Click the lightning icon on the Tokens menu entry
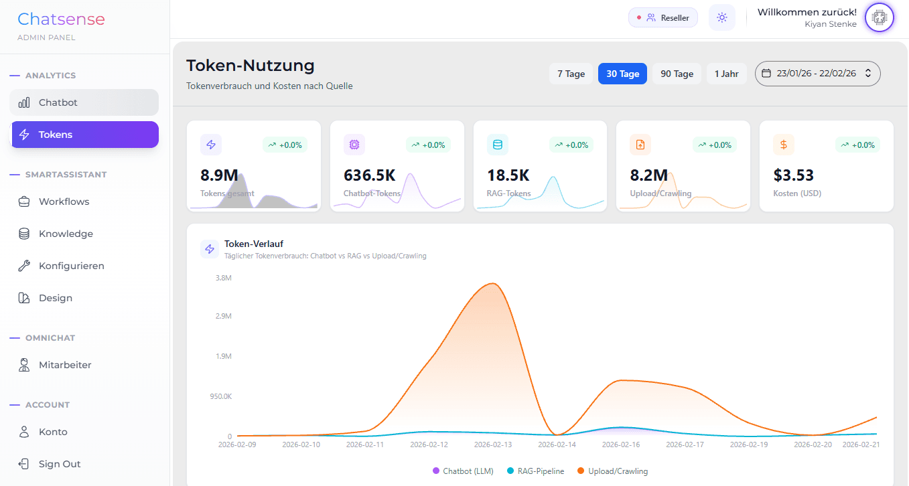 point(25,134)
